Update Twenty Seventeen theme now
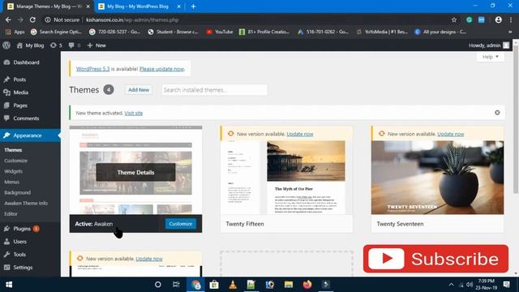The image size is (519, 292). [451, 134]
